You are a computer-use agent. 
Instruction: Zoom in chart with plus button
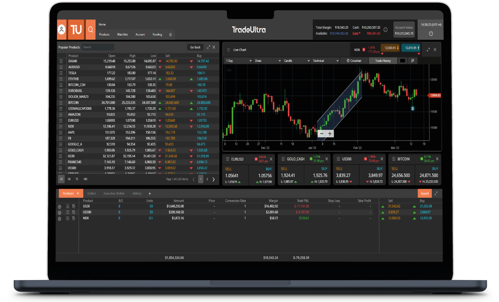point(330,133)
